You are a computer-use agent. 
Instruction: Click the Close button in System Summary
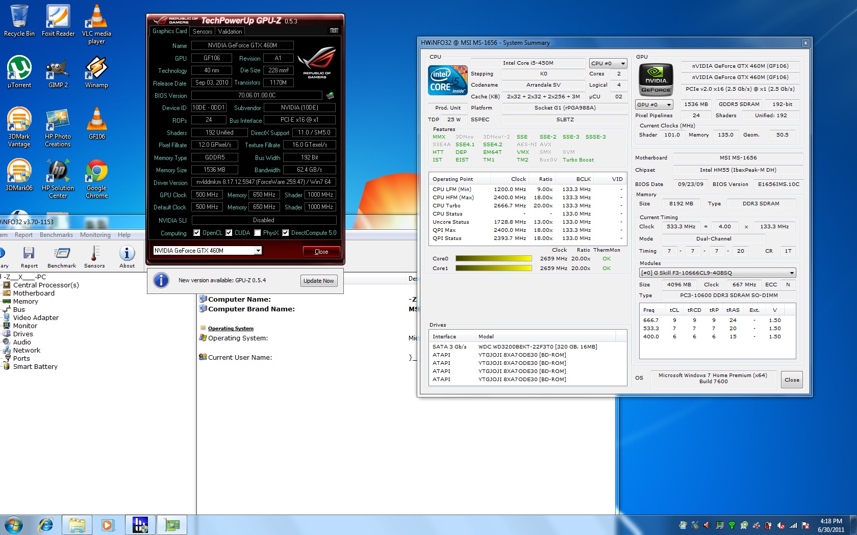point(792,380)
